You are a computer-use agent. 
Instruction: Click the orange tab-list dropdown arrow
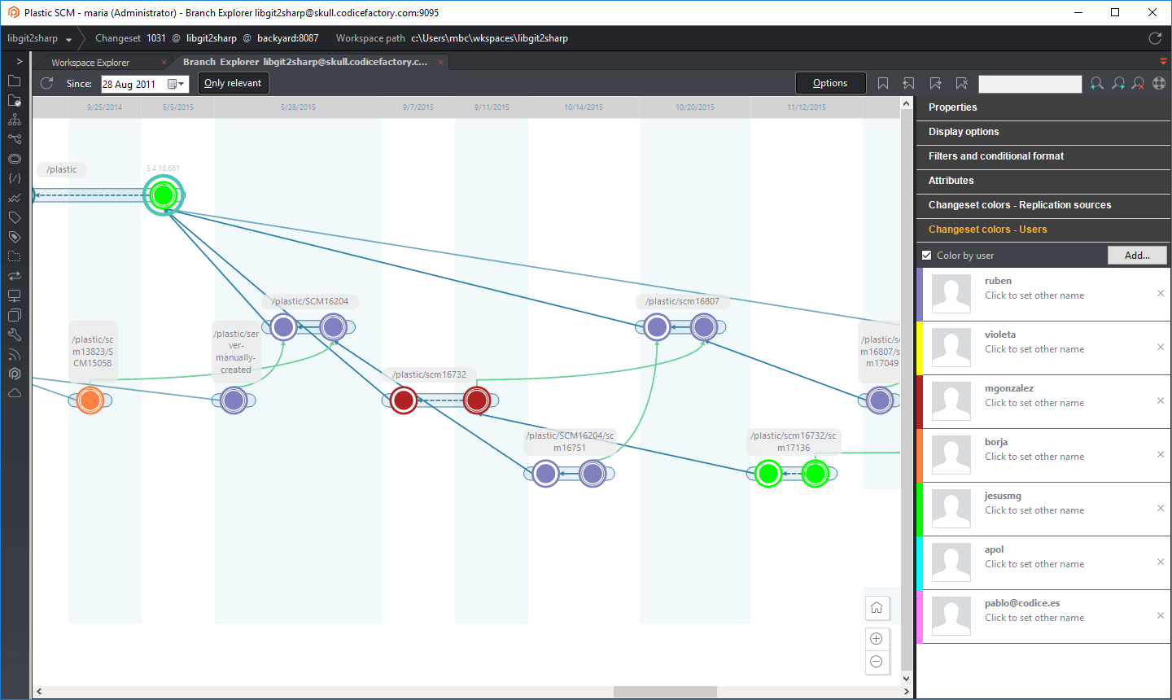pyautogui.click(x=1163, y=62)
